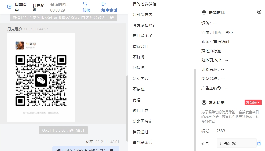Click the hexagon settings icon by 来源信息
Screen dimensions: 265x151
(259, 12)
